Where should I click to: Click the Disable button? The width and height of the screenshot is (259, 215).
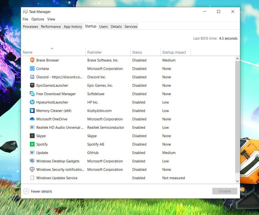click(225, 191)
